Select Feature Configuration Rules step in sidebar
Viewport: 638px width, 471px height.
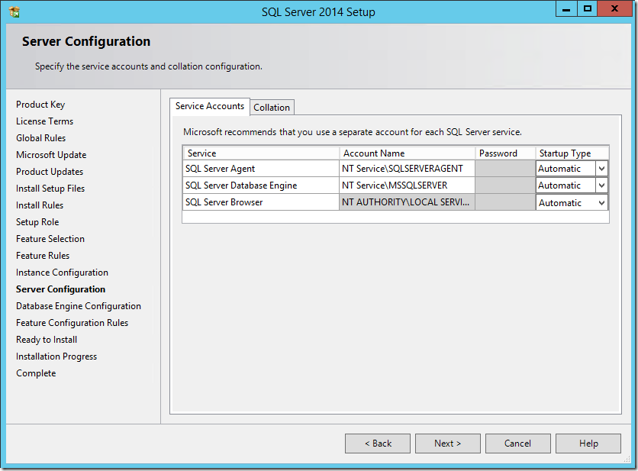[72, 323]
